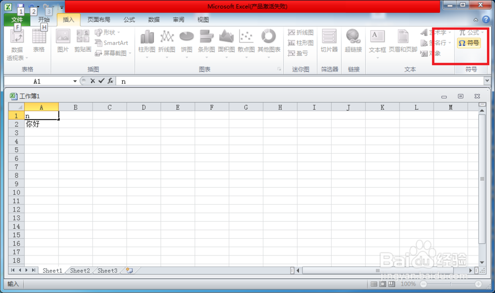Switch to the 数据 ribbon tab

coord(154,20)
